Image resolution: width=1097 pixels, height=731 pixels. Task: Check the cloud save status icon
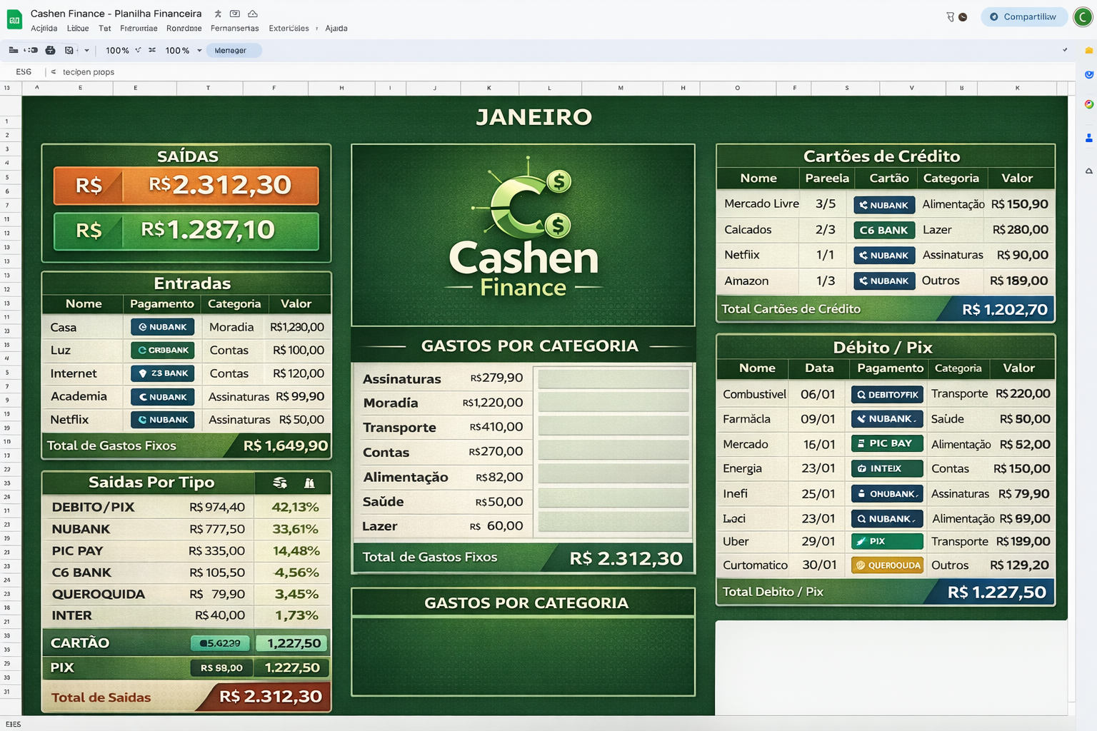pos(253,14)
